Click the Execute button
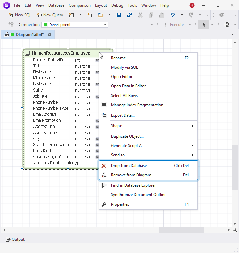The height and width of the screenshot is (253, 239). coord(174,25)
